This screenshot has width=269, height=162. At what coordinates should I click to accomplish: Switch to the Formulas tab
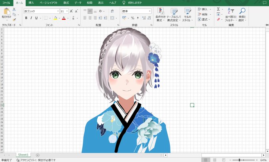point(66,3)
